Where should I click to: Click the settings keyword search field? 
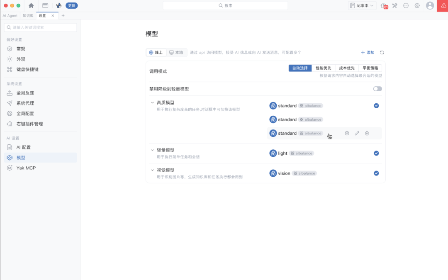pos(40,27)
